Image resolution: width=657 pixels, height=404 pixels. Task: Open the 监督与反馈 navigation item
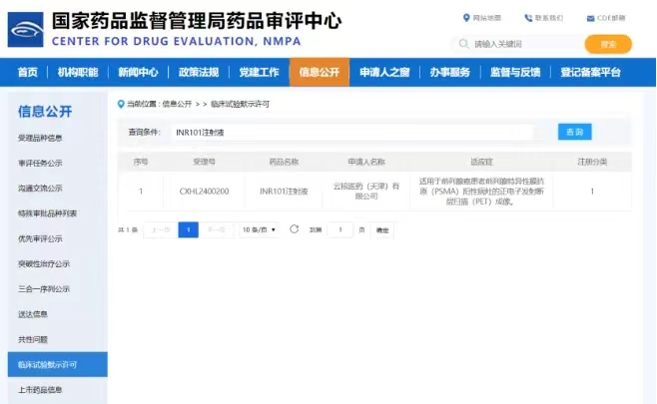(515, 72)
